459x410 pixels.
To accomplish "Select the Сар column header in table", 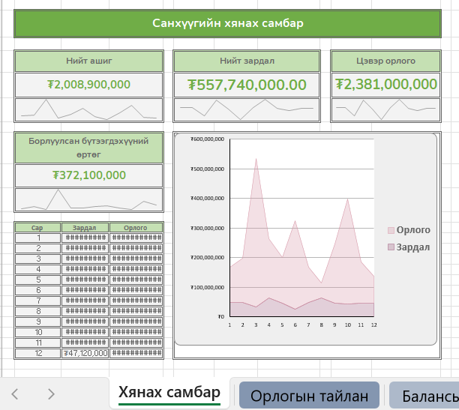I will click(37, 227).
